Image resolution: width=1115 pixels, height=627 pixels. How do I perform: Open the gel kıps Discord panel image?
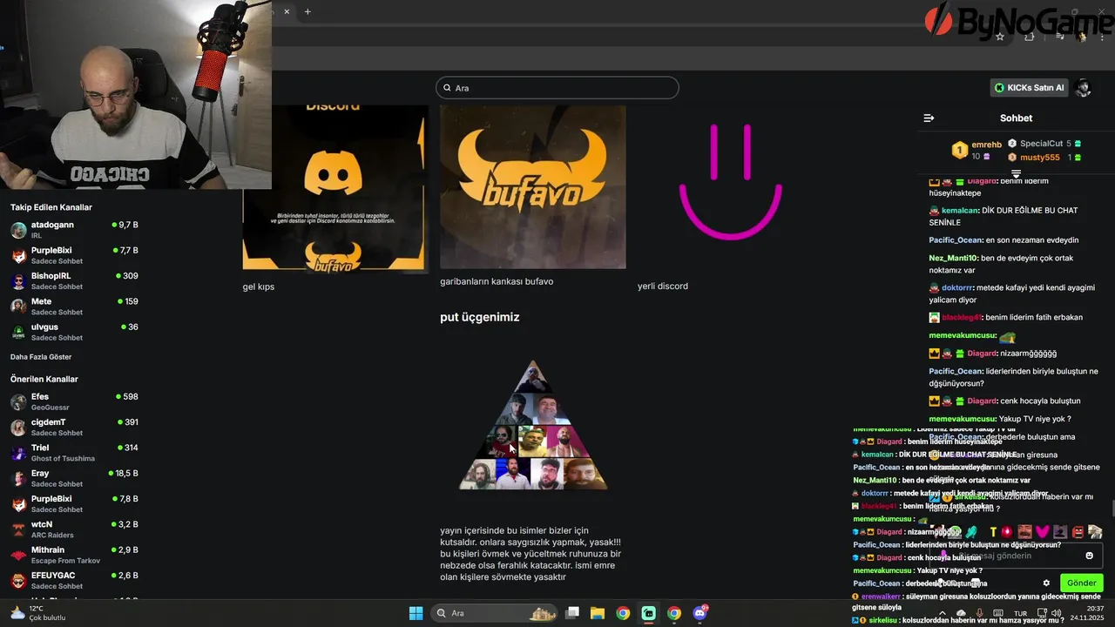(x=335, y=187)
